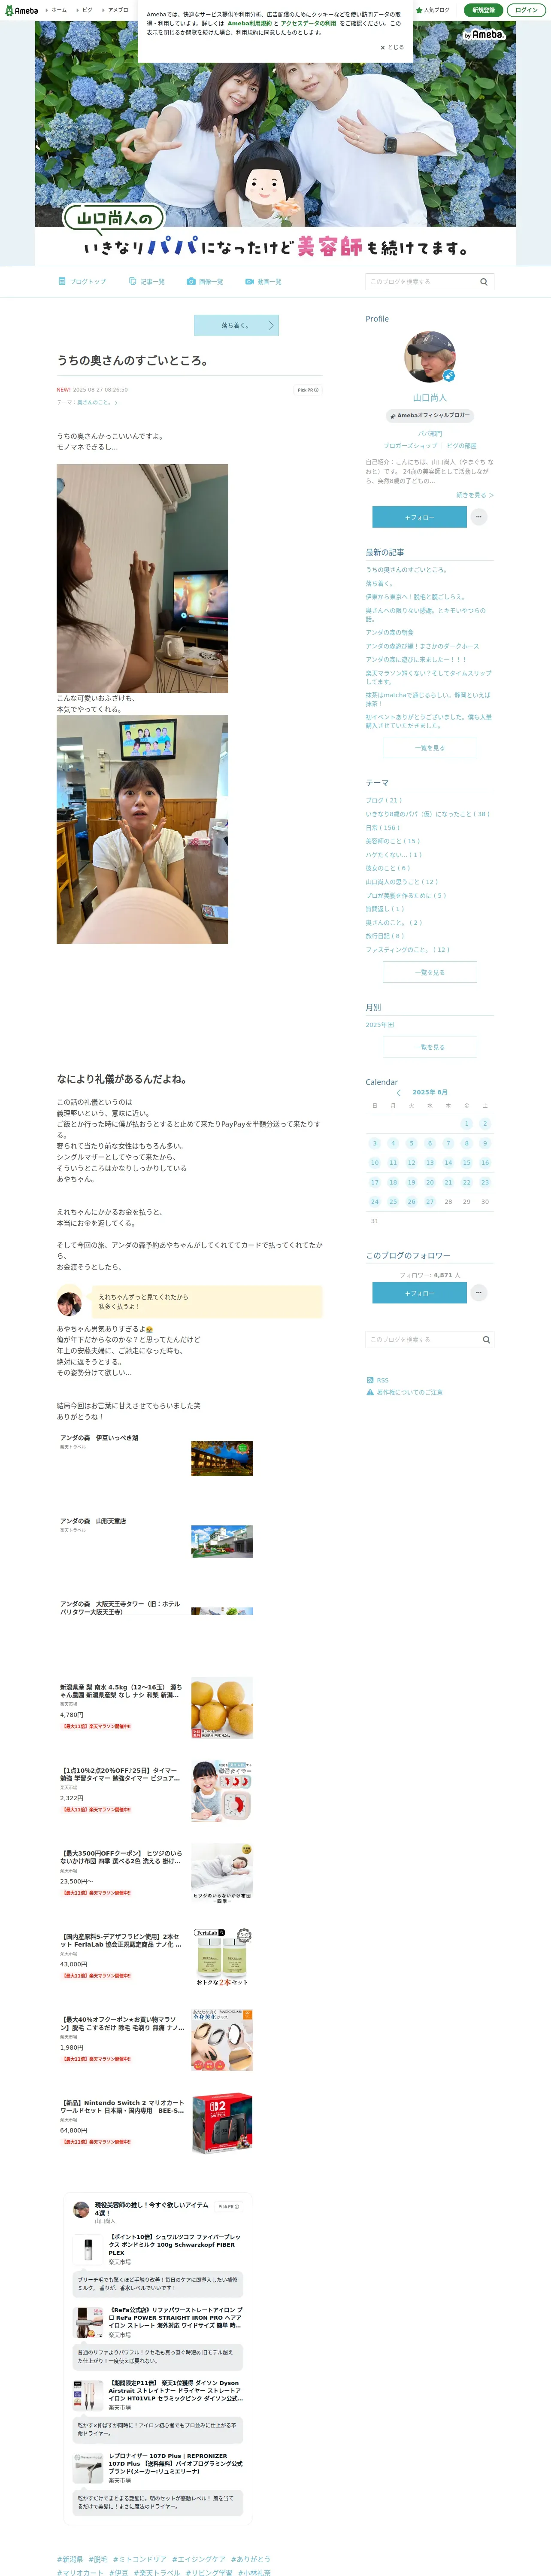The width and height of the screenshot is (551, 2576).
Task: Select August 1 in the Calendar
Action: click(466, 1124)
